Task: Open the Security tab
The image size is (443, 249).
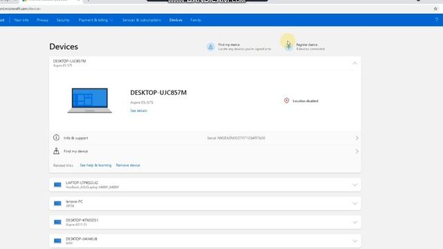Action: coord(63,20)
